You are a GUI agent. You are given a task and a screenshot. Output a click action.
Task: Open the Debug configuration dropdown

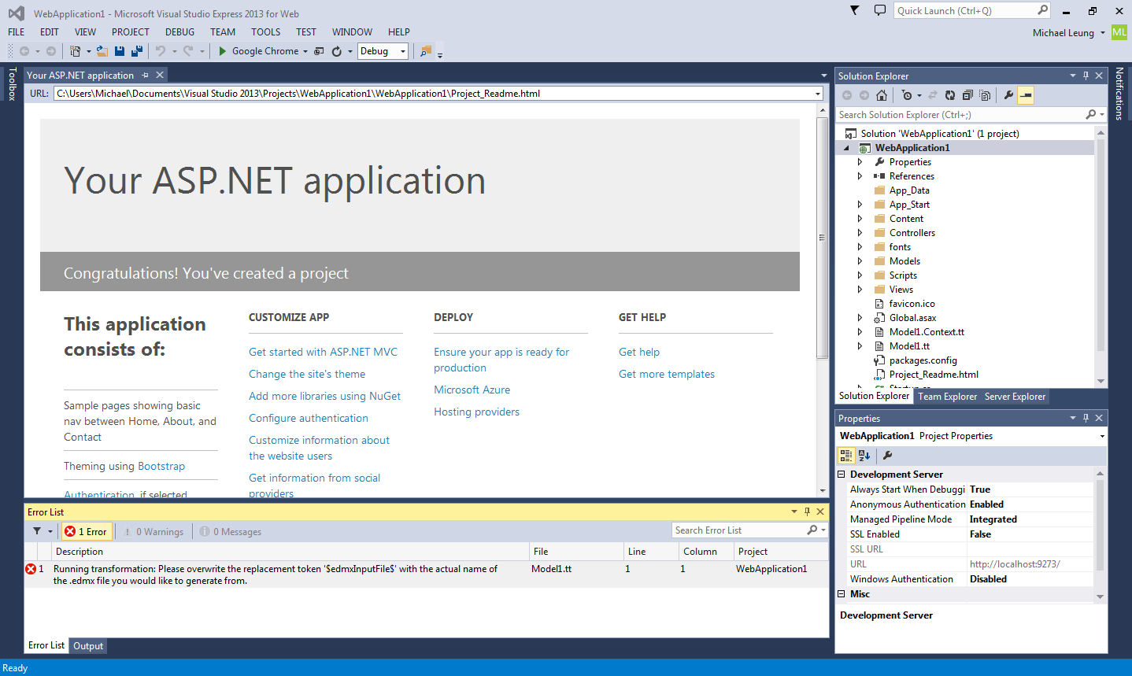403,51
